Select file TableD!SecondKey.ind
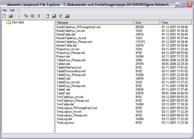This screenshot has height=139, width=194. (71, 71)
